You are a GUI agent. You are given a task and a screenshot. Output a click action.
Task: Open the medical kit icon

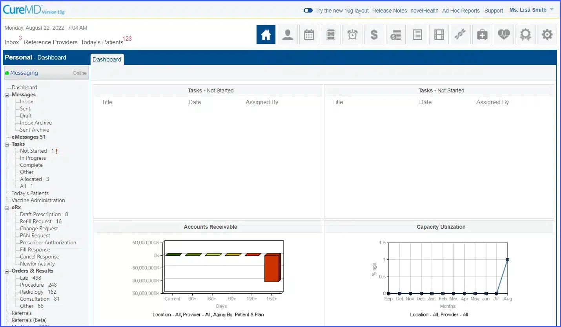click(x=482, y=34)
